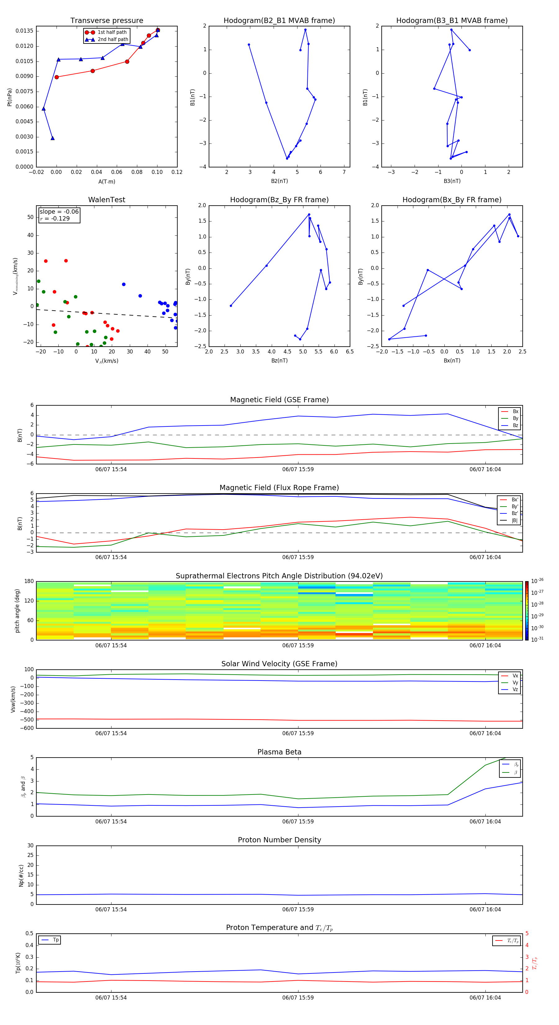Viewport: 559px width, 1025px height.
Task: Click the 'Hodogram(B3_B1 MVAB frame)' title
Action: point(452,20)
